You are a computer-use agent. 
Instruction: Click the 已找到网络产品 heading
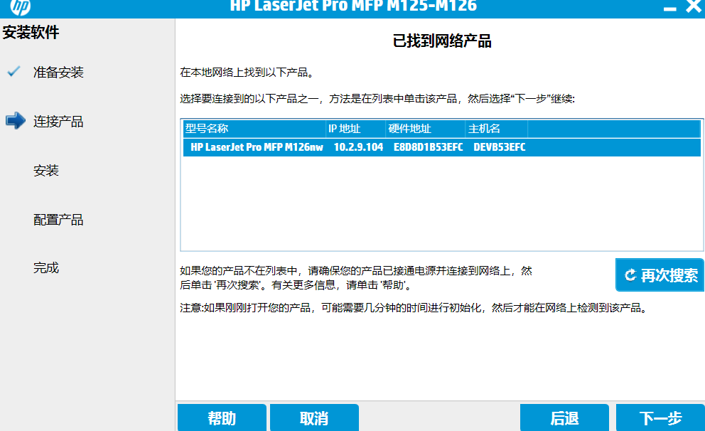(442, 41)
